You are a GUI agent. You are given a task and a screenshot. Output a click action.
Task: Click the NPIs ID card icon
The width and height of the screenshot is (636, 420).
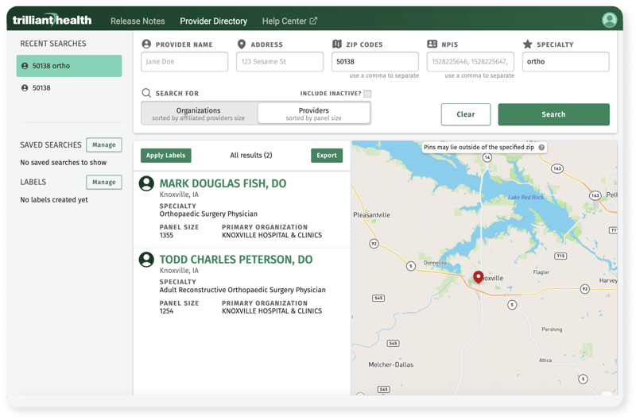[432, 44]
